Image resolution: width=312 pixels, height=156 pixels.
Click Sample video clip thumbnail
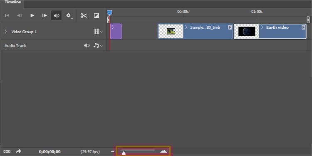[x=171, y=31]
